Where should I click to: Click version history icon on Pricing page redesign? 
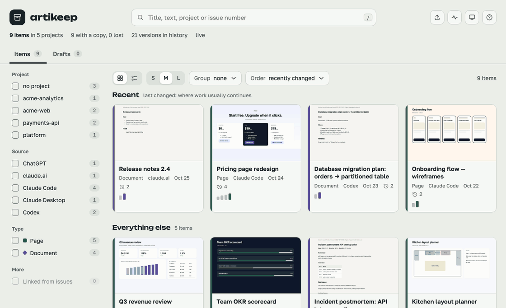220,187
